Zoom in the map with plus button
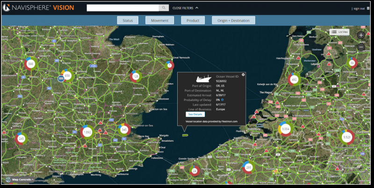Viewport: 374px width, 188px height. (x=361, y=36)
